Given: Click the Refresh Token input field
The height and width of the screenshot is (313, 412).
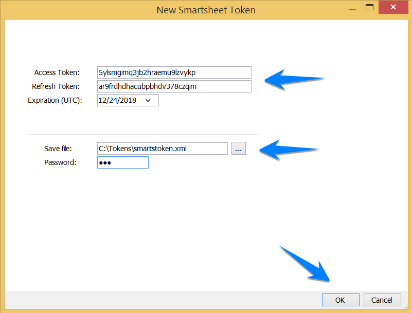Looking at the screenshot, I should (x=174, y=86).
